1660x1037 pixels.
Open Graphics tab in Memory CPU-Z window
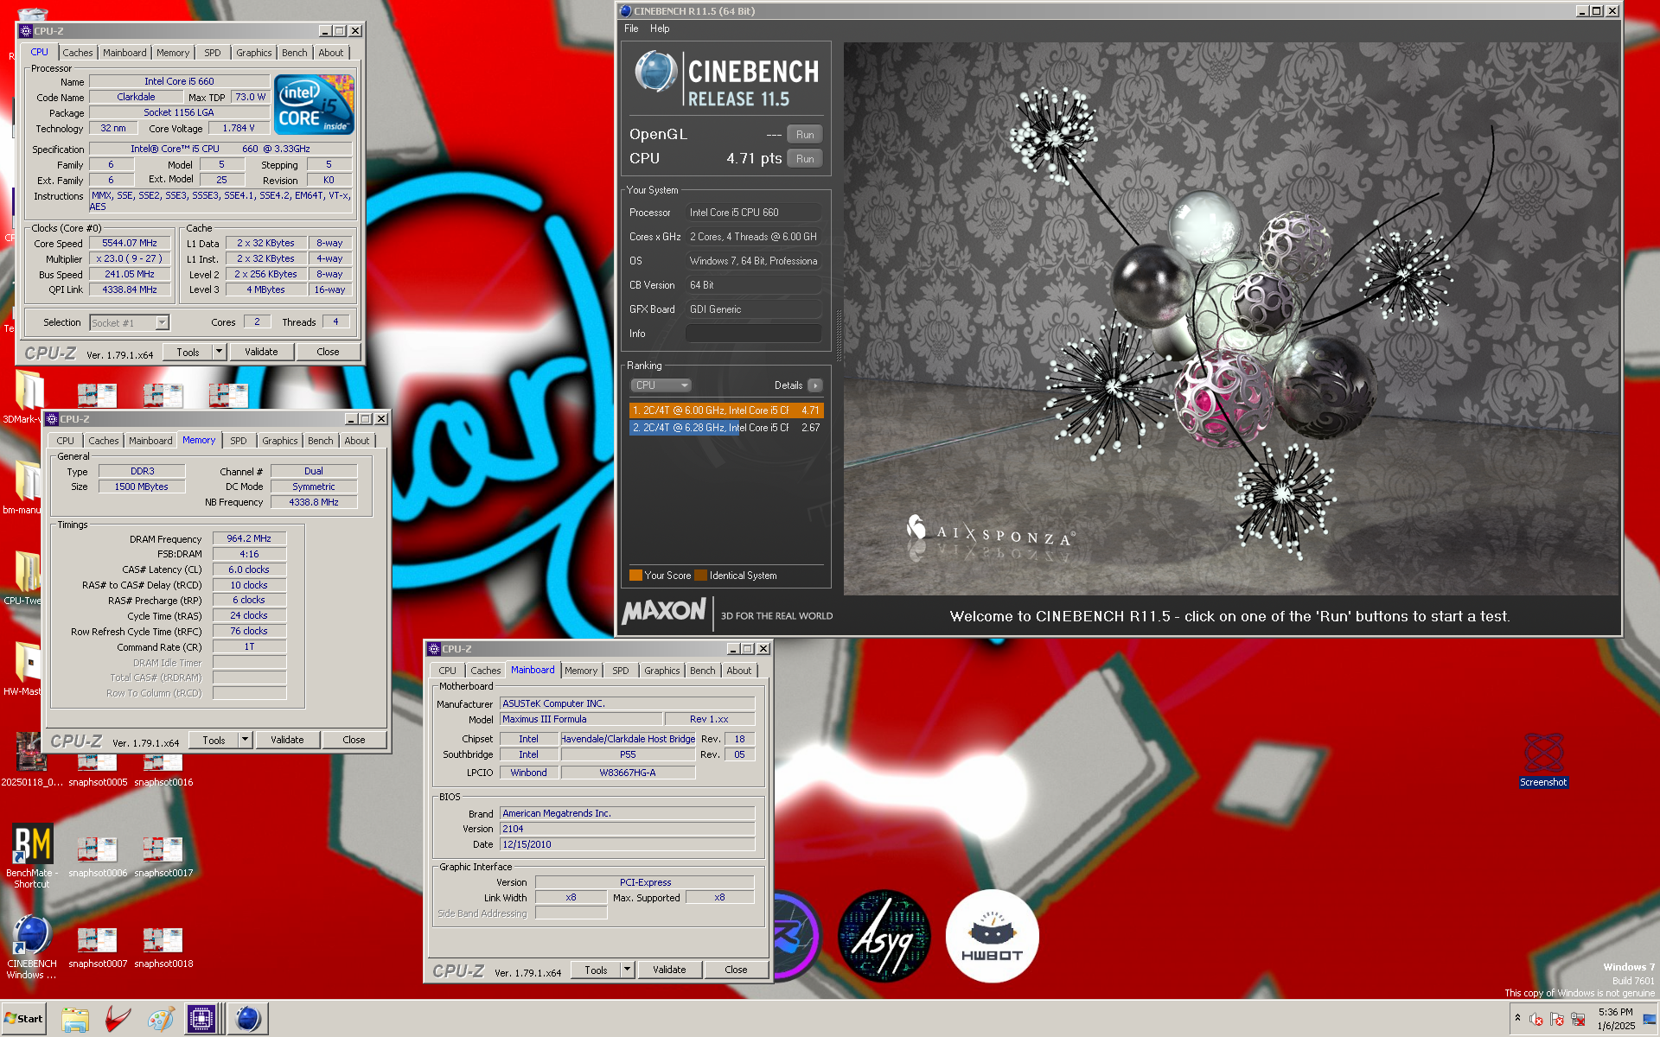279,441
